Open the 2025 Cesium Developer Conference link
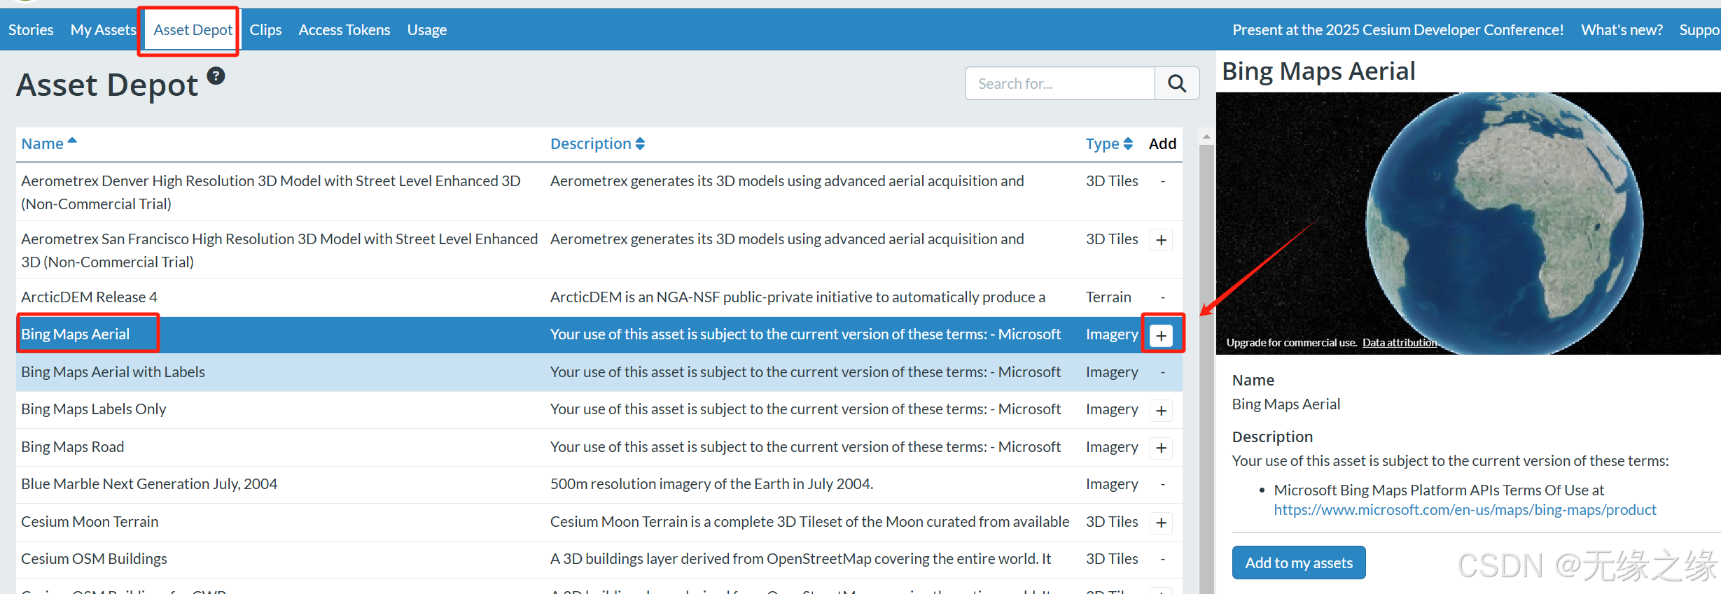 [1398, 29]
